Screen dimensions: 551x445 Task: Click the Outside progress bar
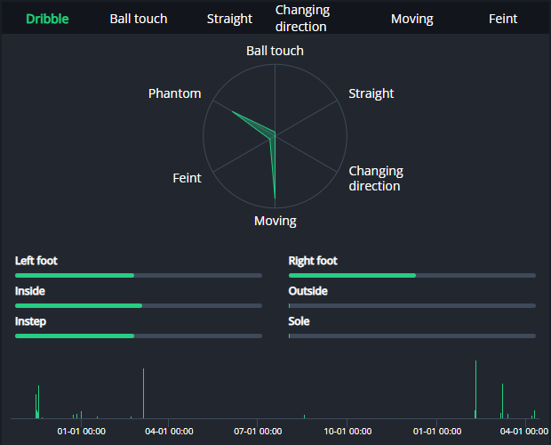click(412, 306)
